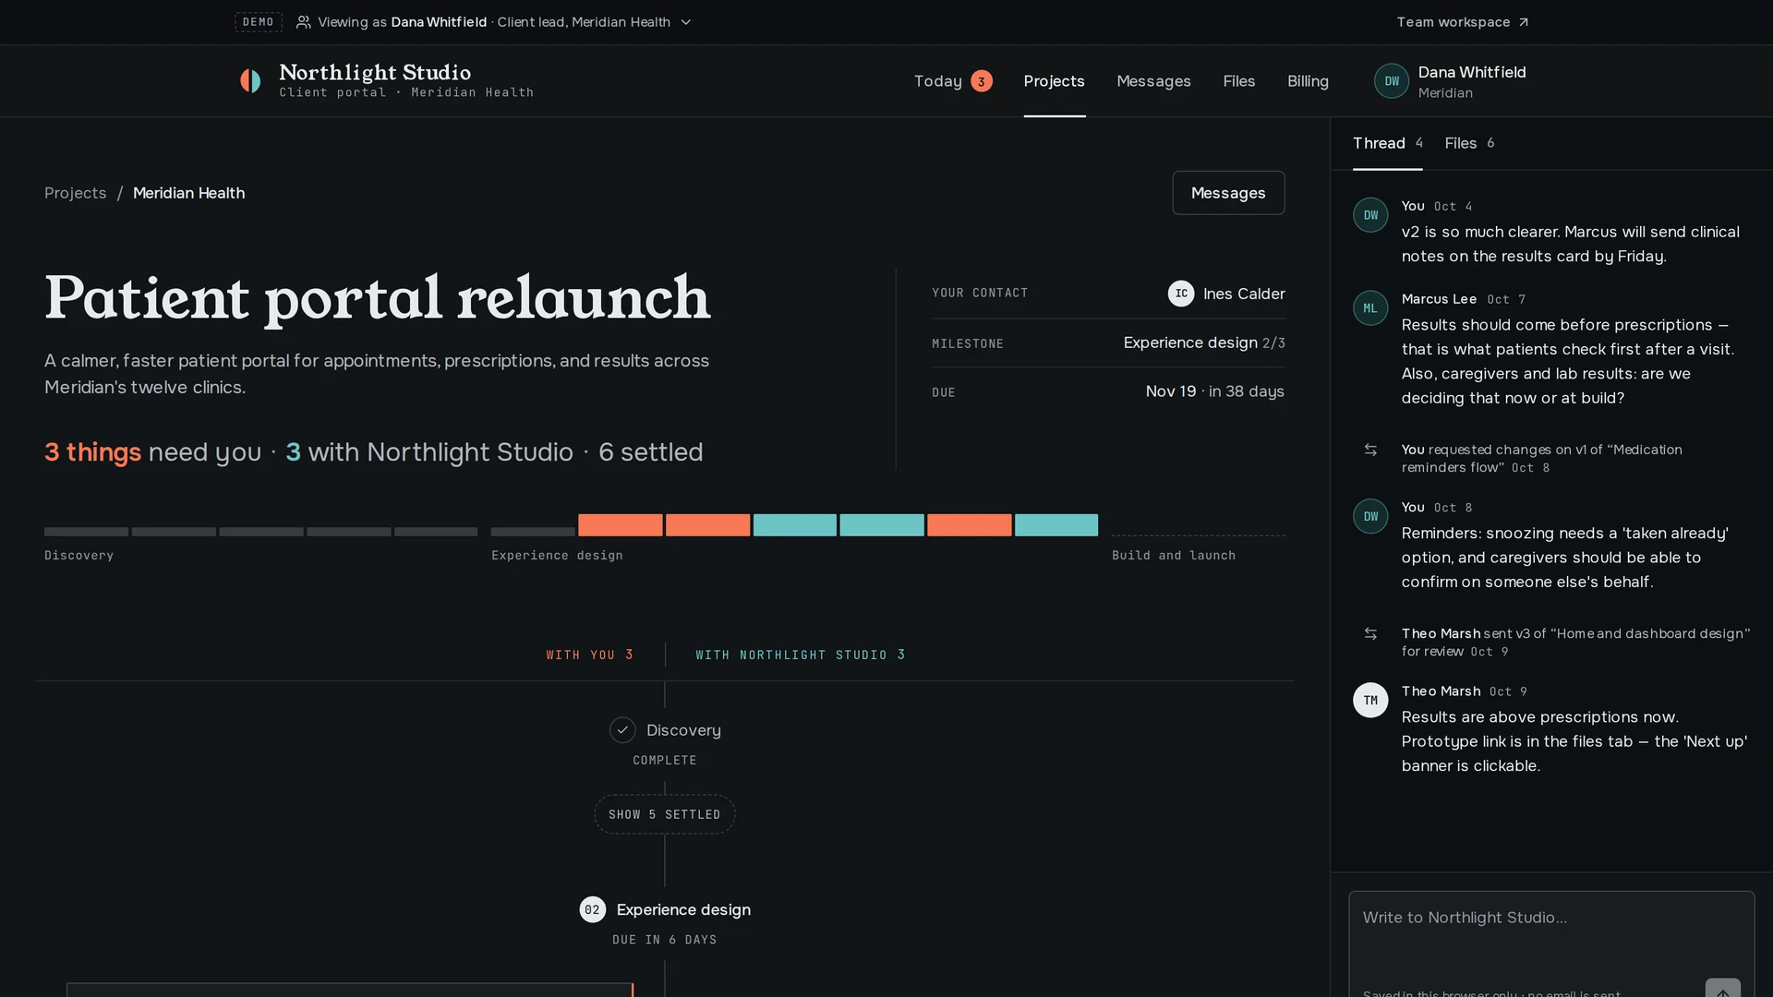Click the swap icon beside Theo Marsh v3 event
The image size is (1773, 997).
[1370, 633]
